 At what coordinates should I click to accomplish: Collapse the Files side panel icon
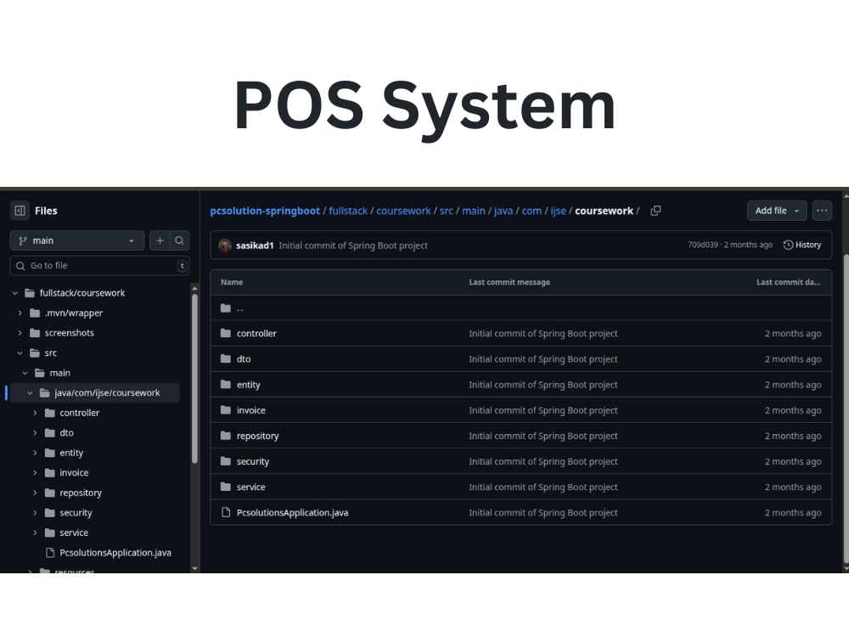click(20, 211)
